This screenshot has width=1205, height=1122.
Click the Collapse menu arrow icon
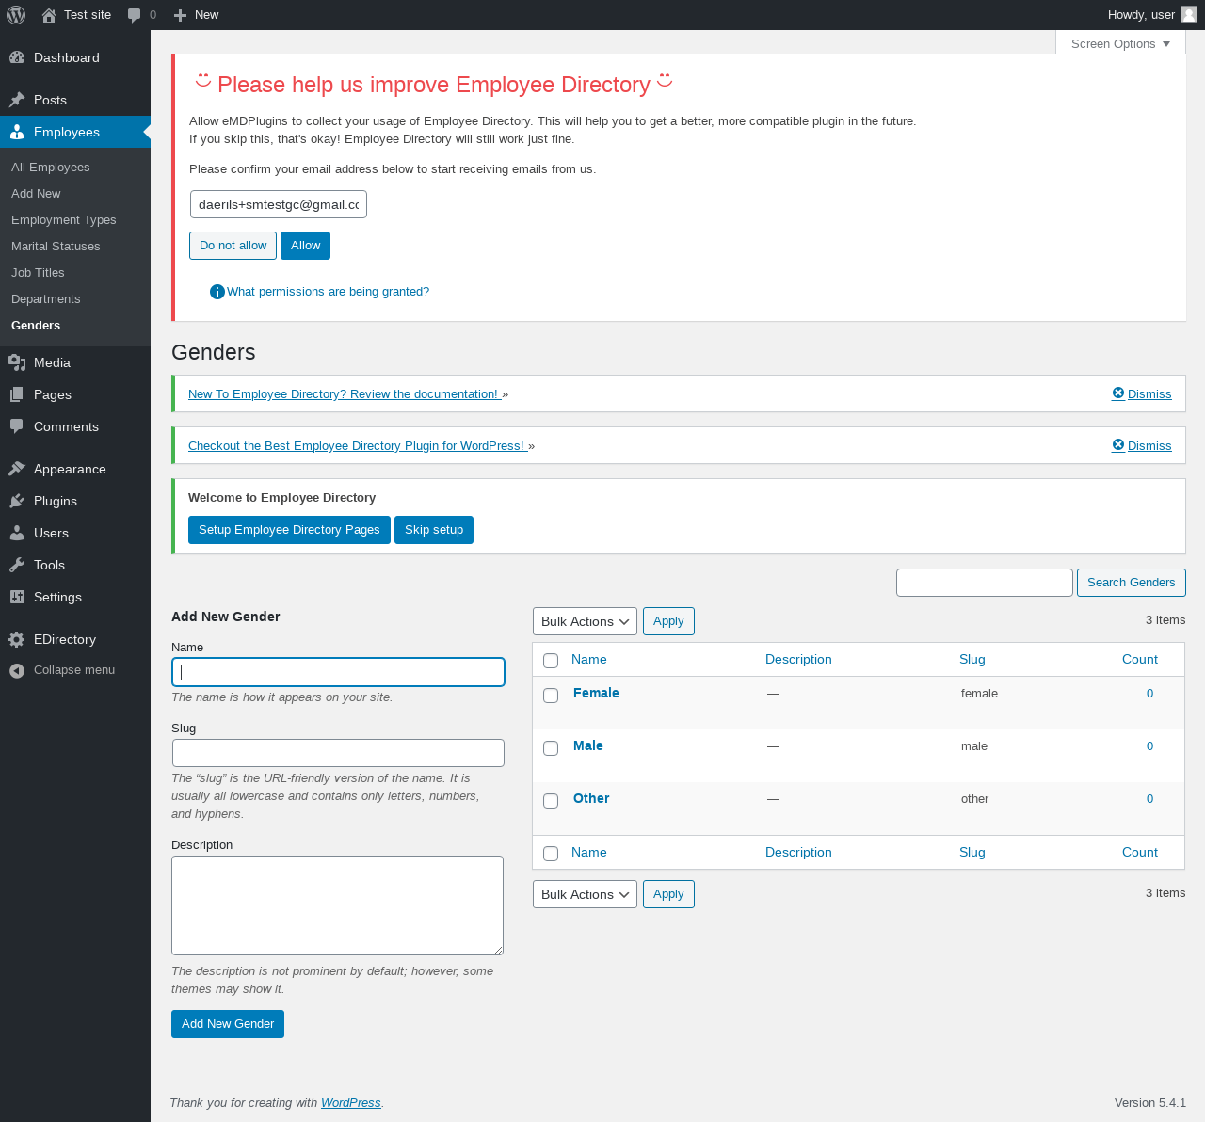pyautogui.click(x=17, y=670)
